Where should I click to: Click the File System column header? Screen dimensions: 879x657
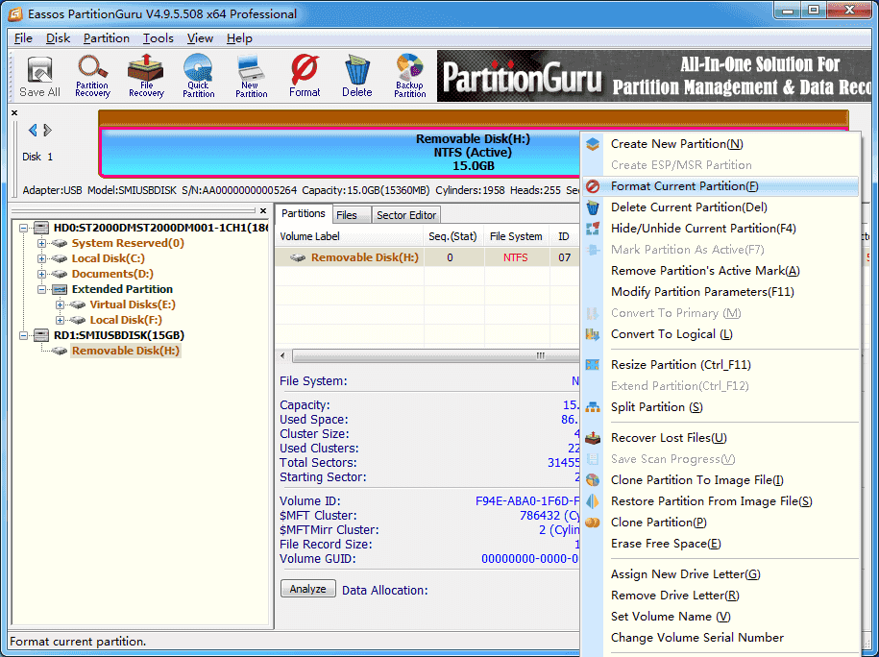[x=516, y=236]
